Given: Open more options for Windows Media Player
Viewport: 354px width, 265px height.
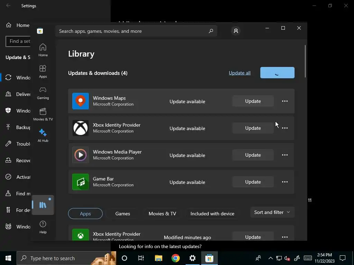Looking at the screenshot, I should (x=285, y=155).
